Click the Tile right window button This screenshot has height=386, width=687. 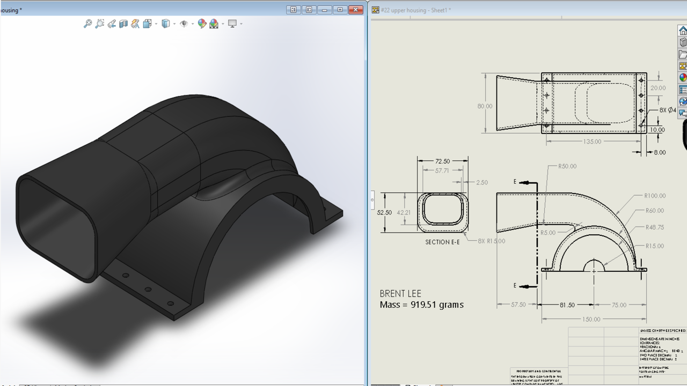(x=309, y=10)
